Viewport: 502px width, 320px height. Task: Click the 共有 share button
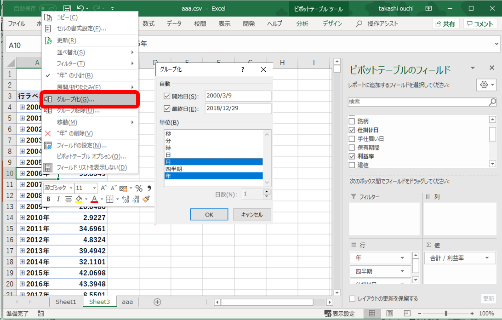click(445, 24)
